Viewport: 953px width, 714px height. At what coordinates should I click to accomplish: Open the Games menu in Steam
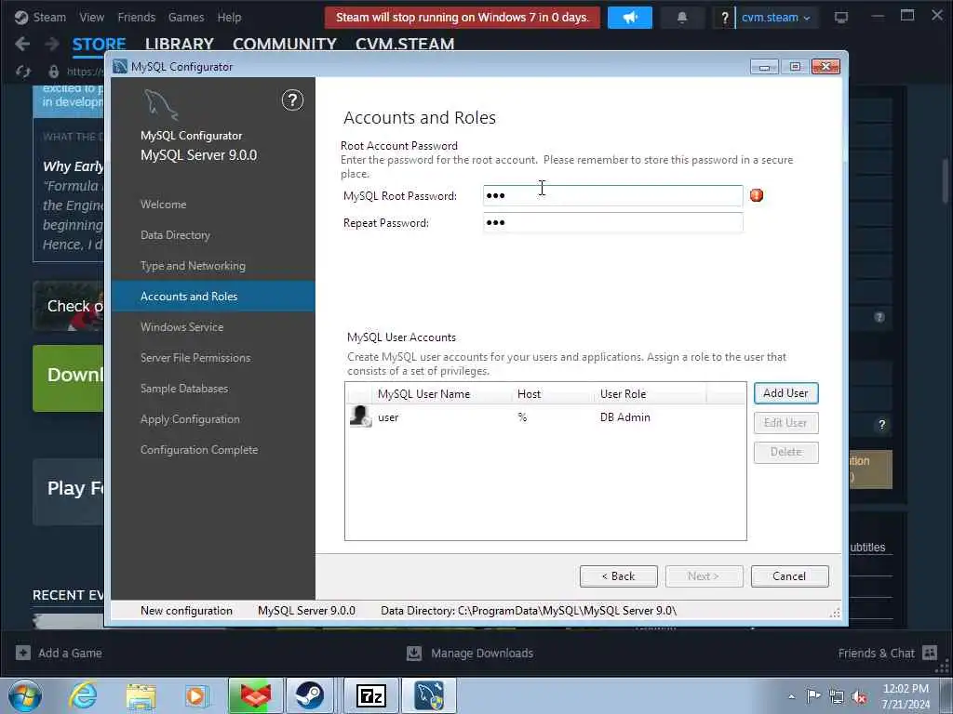pos(186,17)
